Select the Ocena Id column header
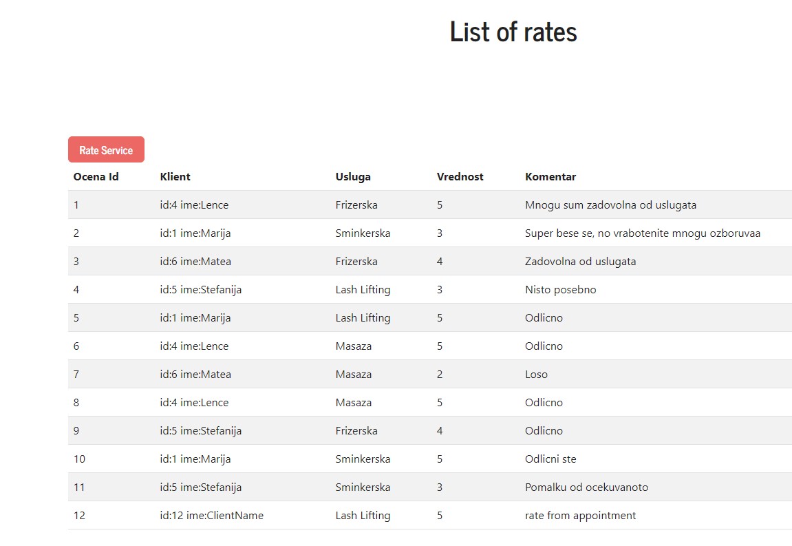The image size is (792, 546). (x=96, y=176)
